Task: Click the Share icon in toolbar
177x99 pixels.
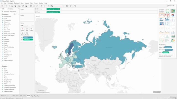Action: pos(75,6)
